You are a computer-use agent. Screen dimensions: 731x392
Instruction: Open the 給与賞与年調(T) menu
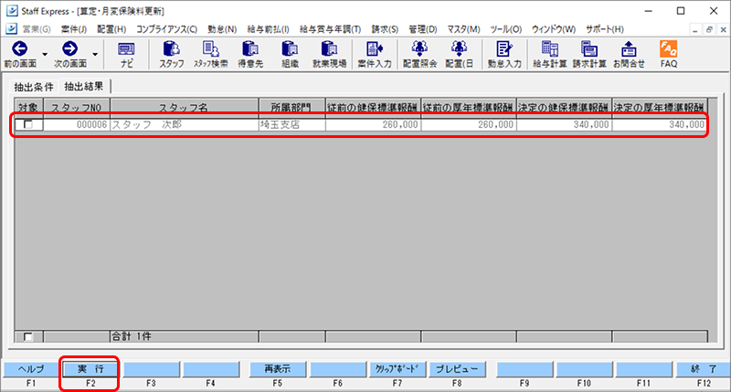pos(330,29)
